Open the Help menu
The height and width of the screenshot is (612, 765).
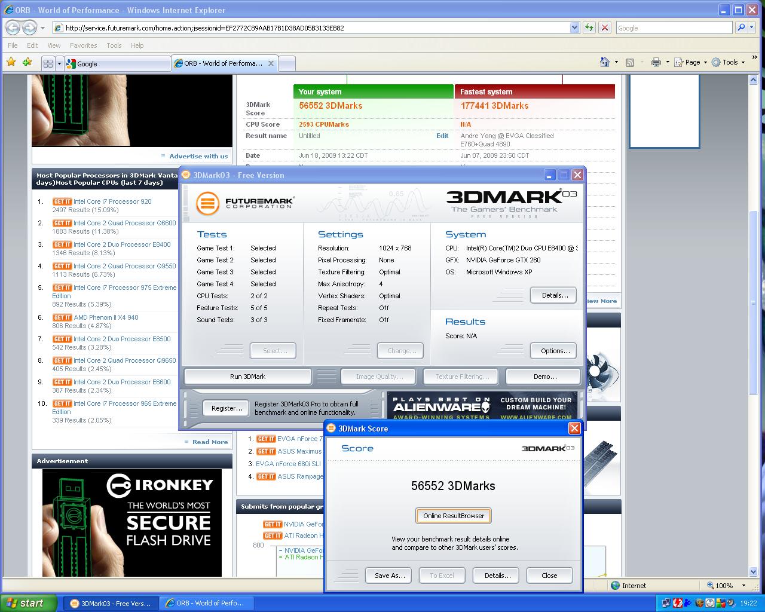click(137, 45)
